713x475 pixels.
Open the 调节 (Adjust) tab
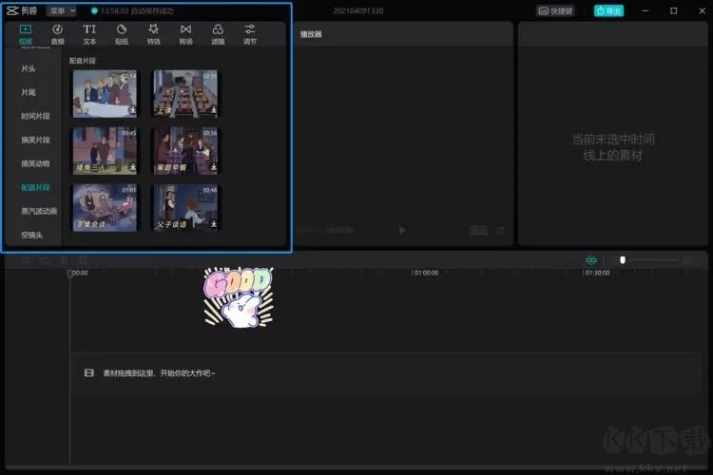(x=250, y=34)
